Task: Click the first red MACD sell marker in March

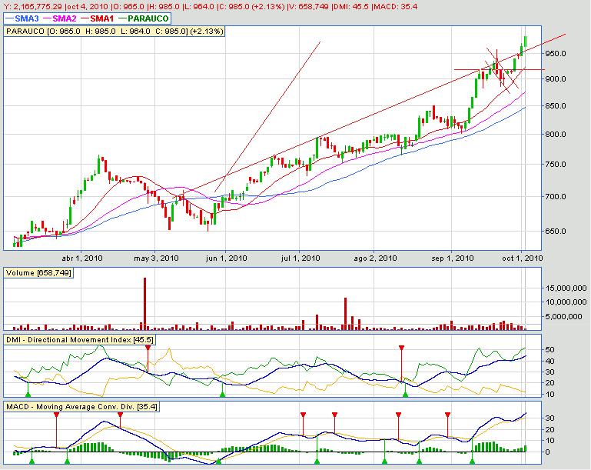Action: coord(56,415)
